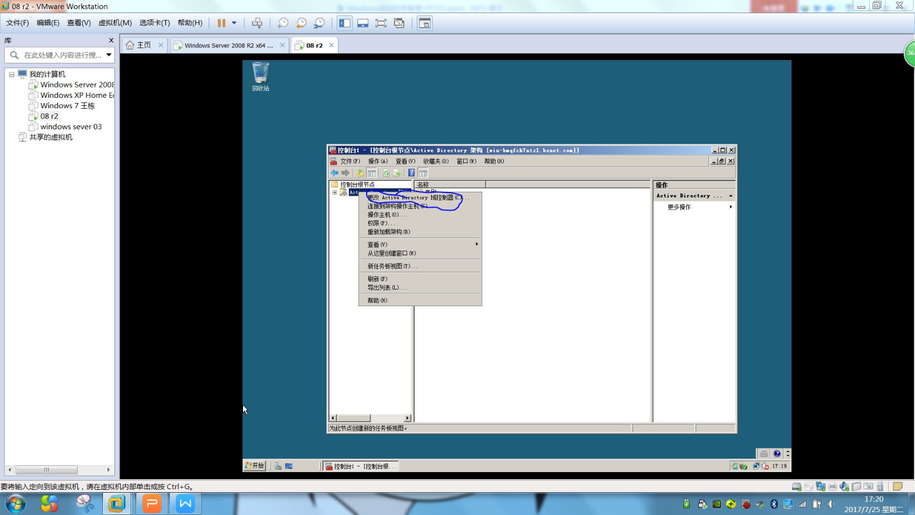
Task: Click the take snapshot clock icon
Action: point(283,23)
